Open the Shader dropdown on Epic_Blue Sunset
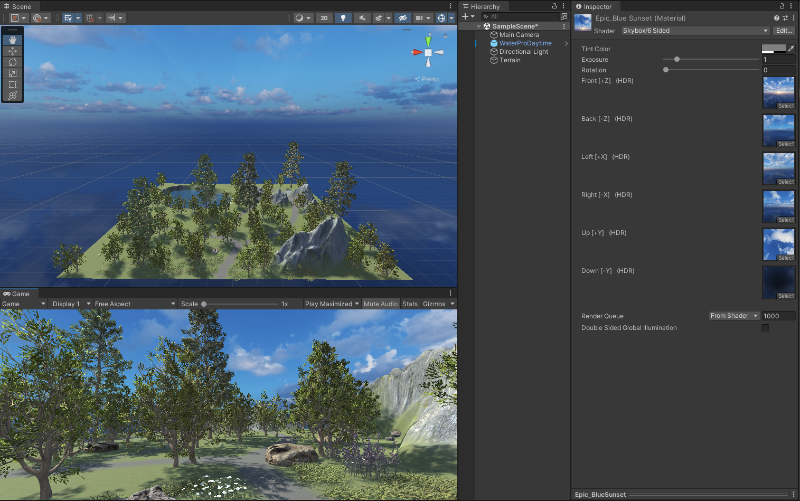Image resolution: width=800 pixels, height=501 pixels. tap(694, 30)
